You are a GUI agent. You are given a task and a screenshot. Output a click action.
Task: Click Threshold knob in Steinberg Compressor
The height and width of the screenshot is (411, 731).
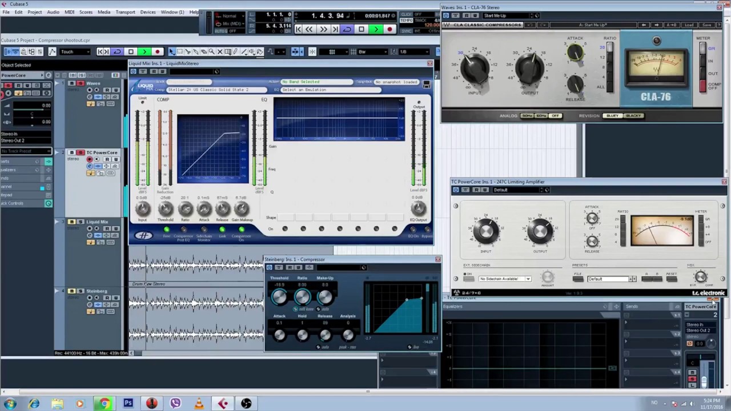(x=279, y=297)
